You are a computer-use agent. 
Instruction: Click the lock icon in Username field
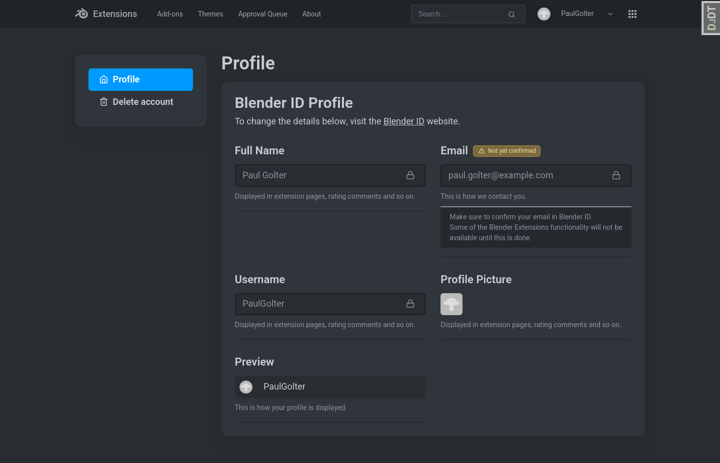(x=410, y=304)
